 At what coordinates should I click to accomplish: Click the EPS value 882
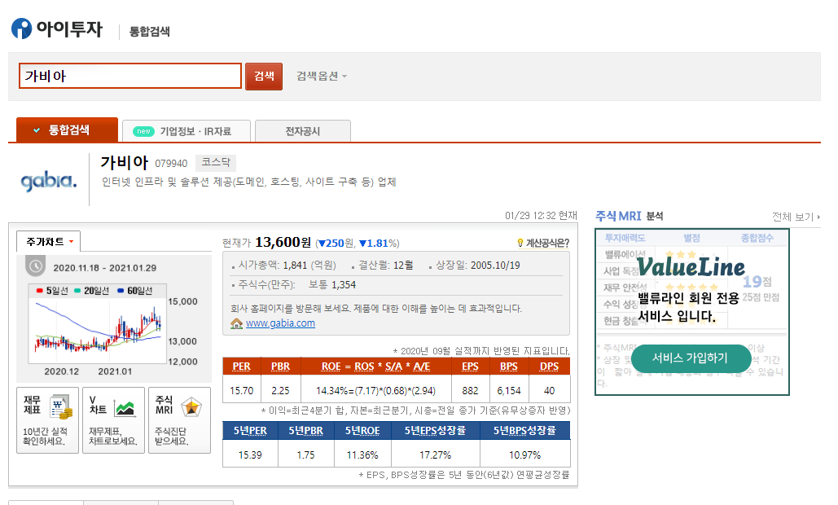coord(471,391)
